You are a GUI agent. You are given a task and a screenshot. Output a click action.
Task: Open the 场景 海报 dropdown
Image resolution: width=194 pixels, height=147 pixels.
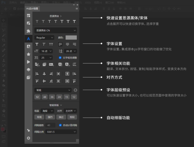(x=47, y=111)
